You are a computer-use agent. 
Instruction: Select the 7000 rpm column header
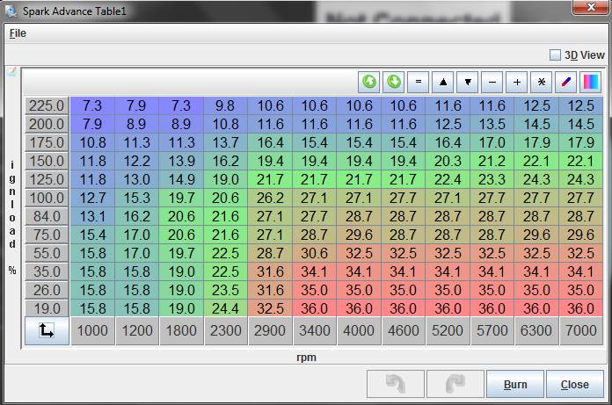coord(581,331)
